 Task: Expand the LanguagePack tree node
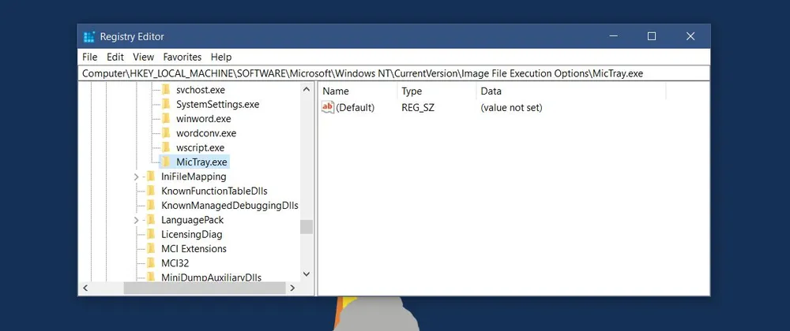[x=137, y=220]
